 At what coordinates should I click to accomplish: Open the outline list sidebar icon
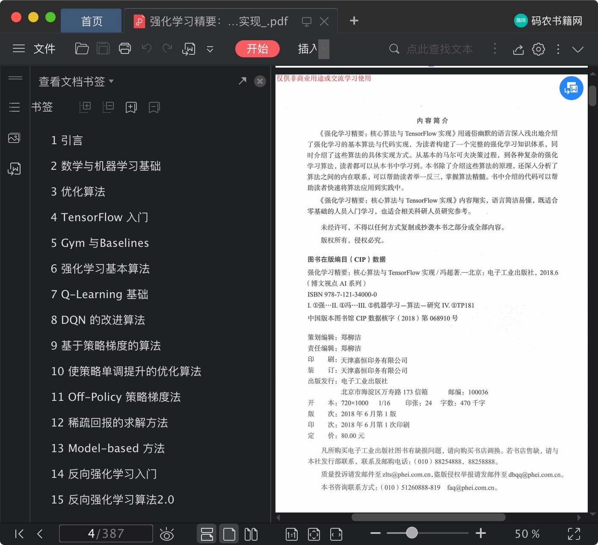(15, 107)
